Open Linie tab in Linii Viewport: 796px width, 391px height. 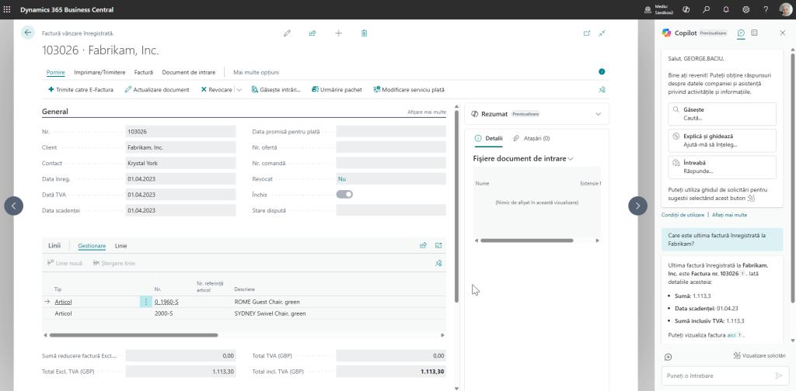120,246
